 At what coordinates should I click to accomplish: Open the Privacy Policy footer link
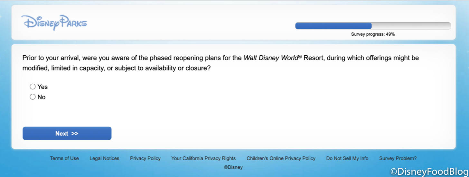[145, 158]
